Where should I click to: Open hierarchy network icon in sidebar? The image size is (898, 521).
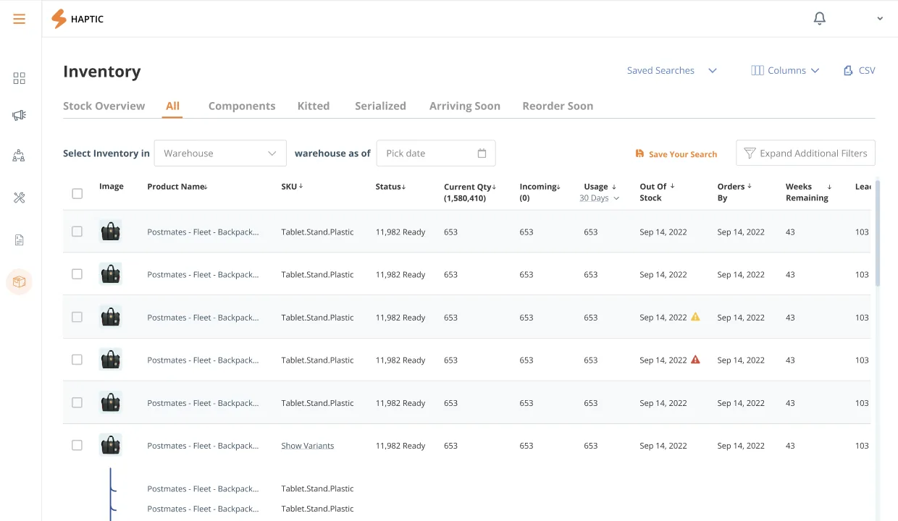point(19,156)
